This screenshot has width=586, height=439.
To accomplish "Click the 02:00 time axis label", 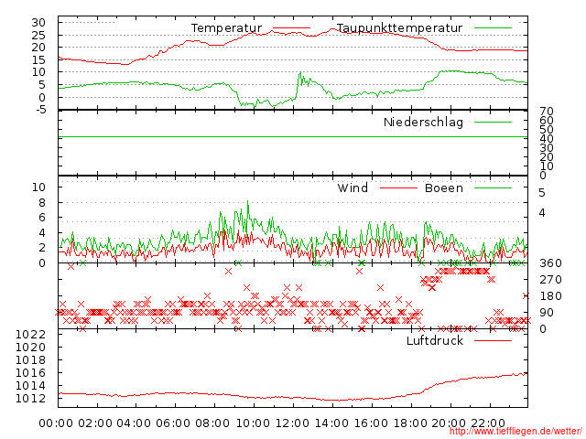I will 95,423.
